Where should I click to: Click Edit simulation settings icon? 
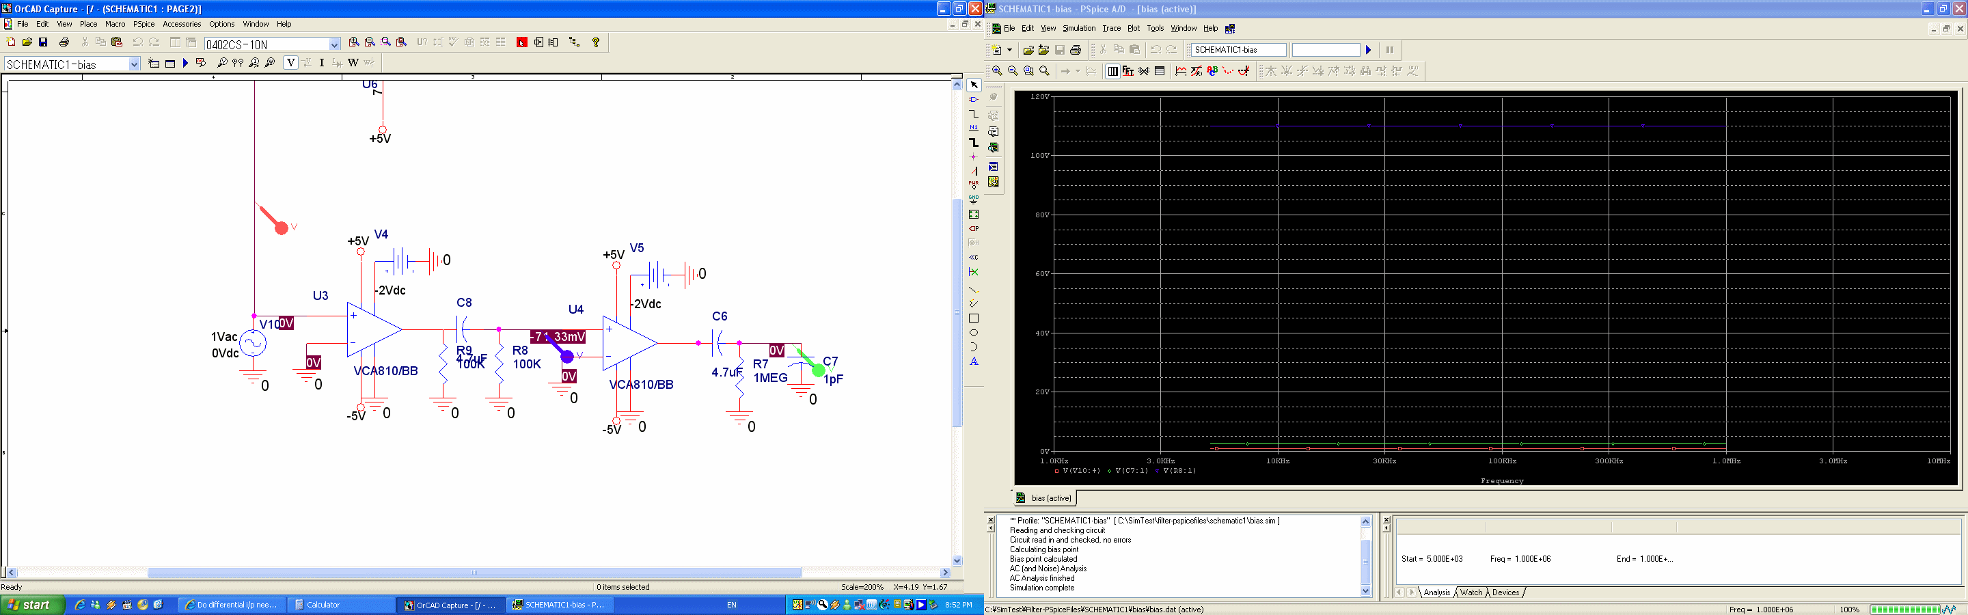(169, 63)
